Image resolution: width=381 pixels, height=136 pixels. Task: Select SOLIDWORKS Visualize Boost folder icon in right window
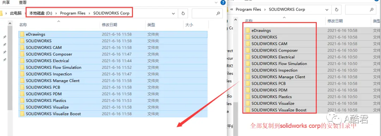[248, 110]
